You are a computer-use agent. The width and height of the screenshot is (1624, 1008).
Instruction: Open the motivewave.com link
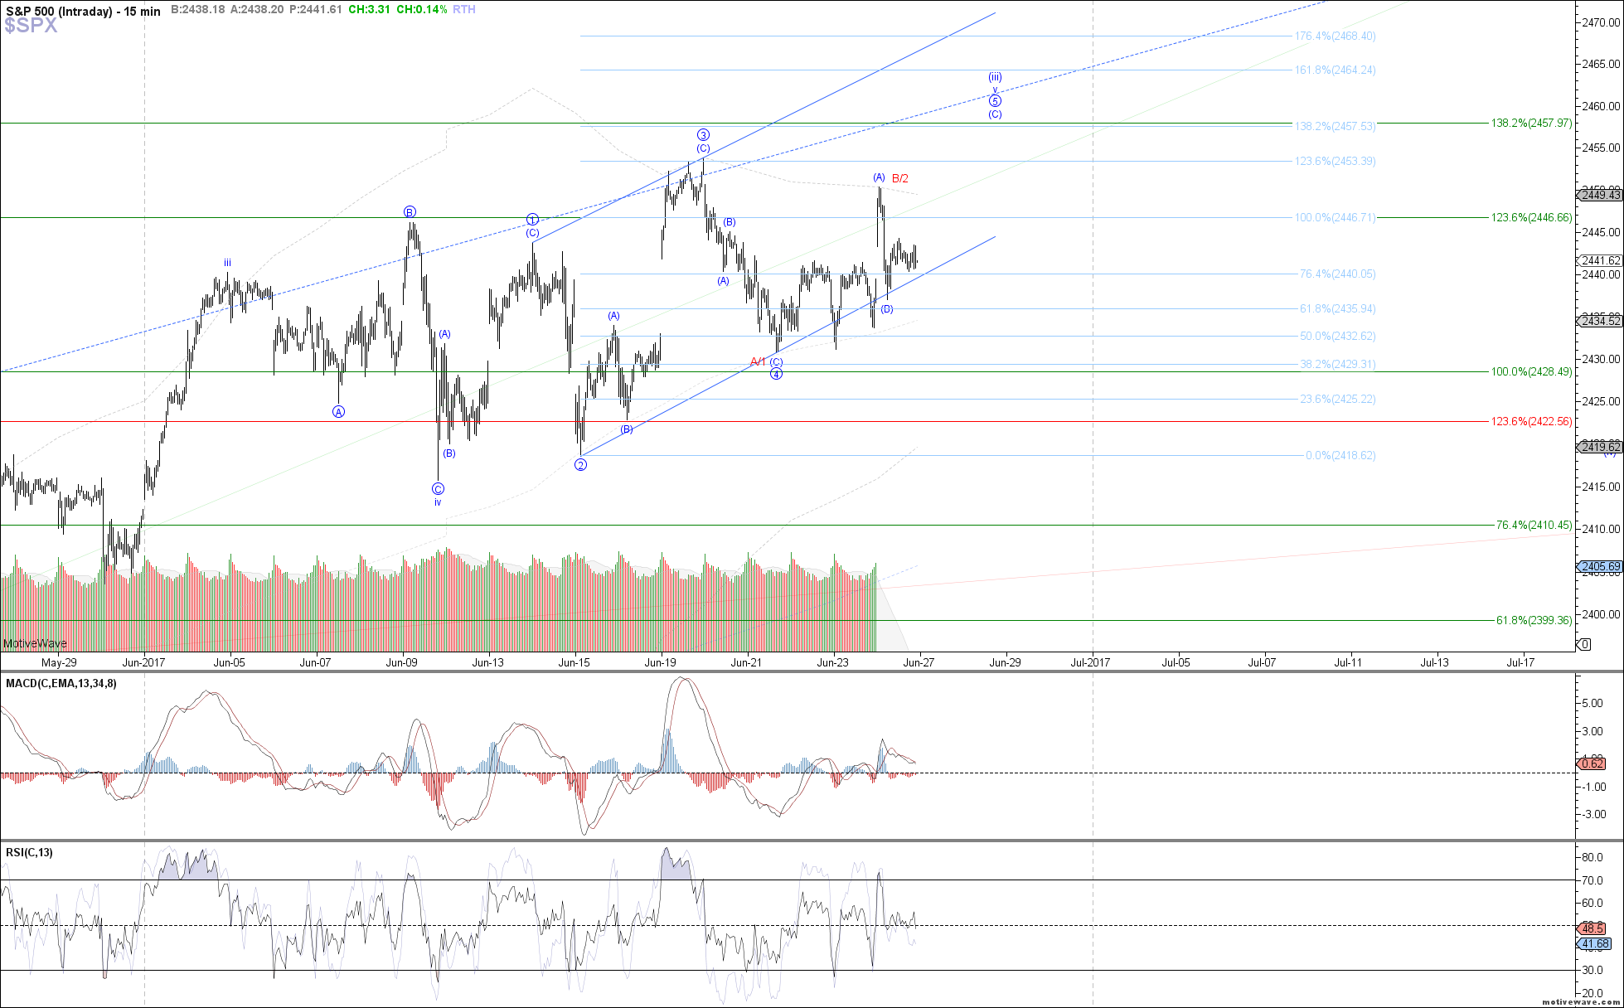(x=1581, y=1002)
